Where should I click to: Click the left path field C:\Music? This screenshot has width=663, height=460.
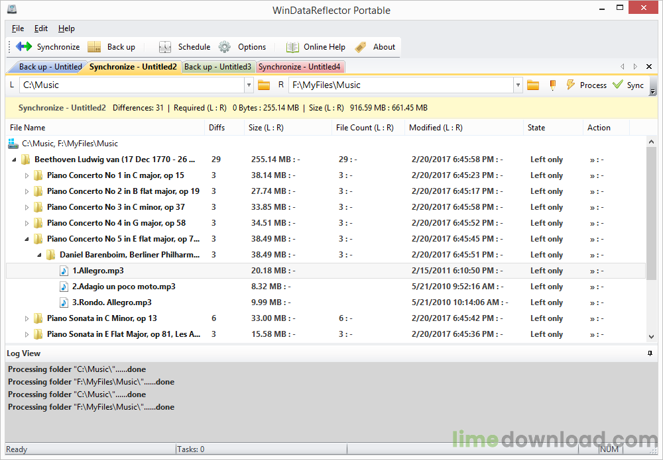tap(132, 85)
